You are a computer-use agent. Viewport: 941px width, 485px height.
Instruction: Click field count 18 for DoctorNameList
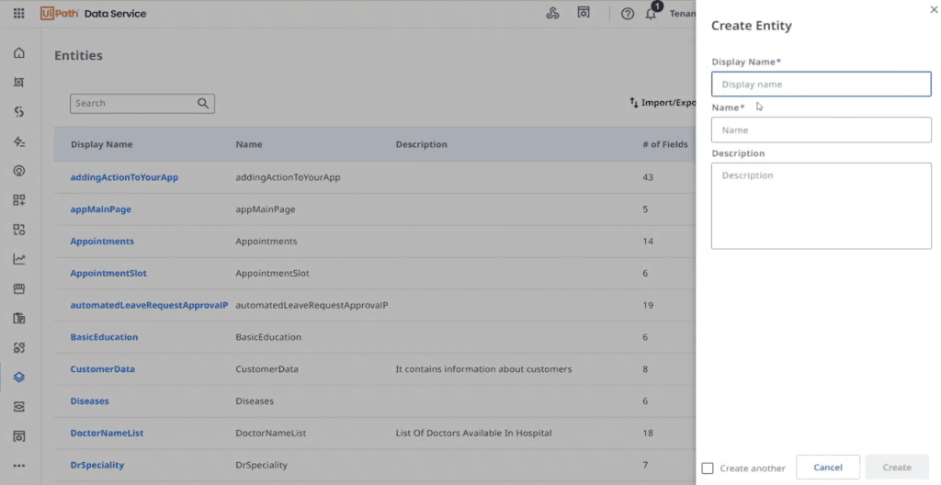pos(648,433)
